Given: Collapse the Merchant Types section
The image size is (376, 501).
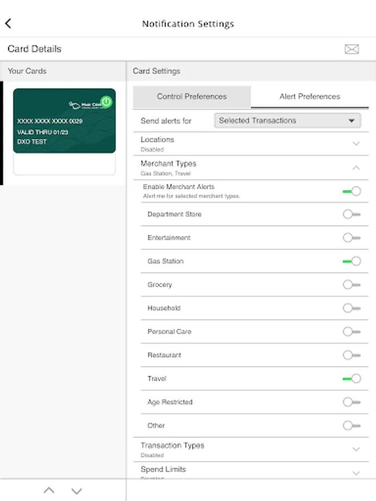Looking at the screenshot, I should (357, 167).
